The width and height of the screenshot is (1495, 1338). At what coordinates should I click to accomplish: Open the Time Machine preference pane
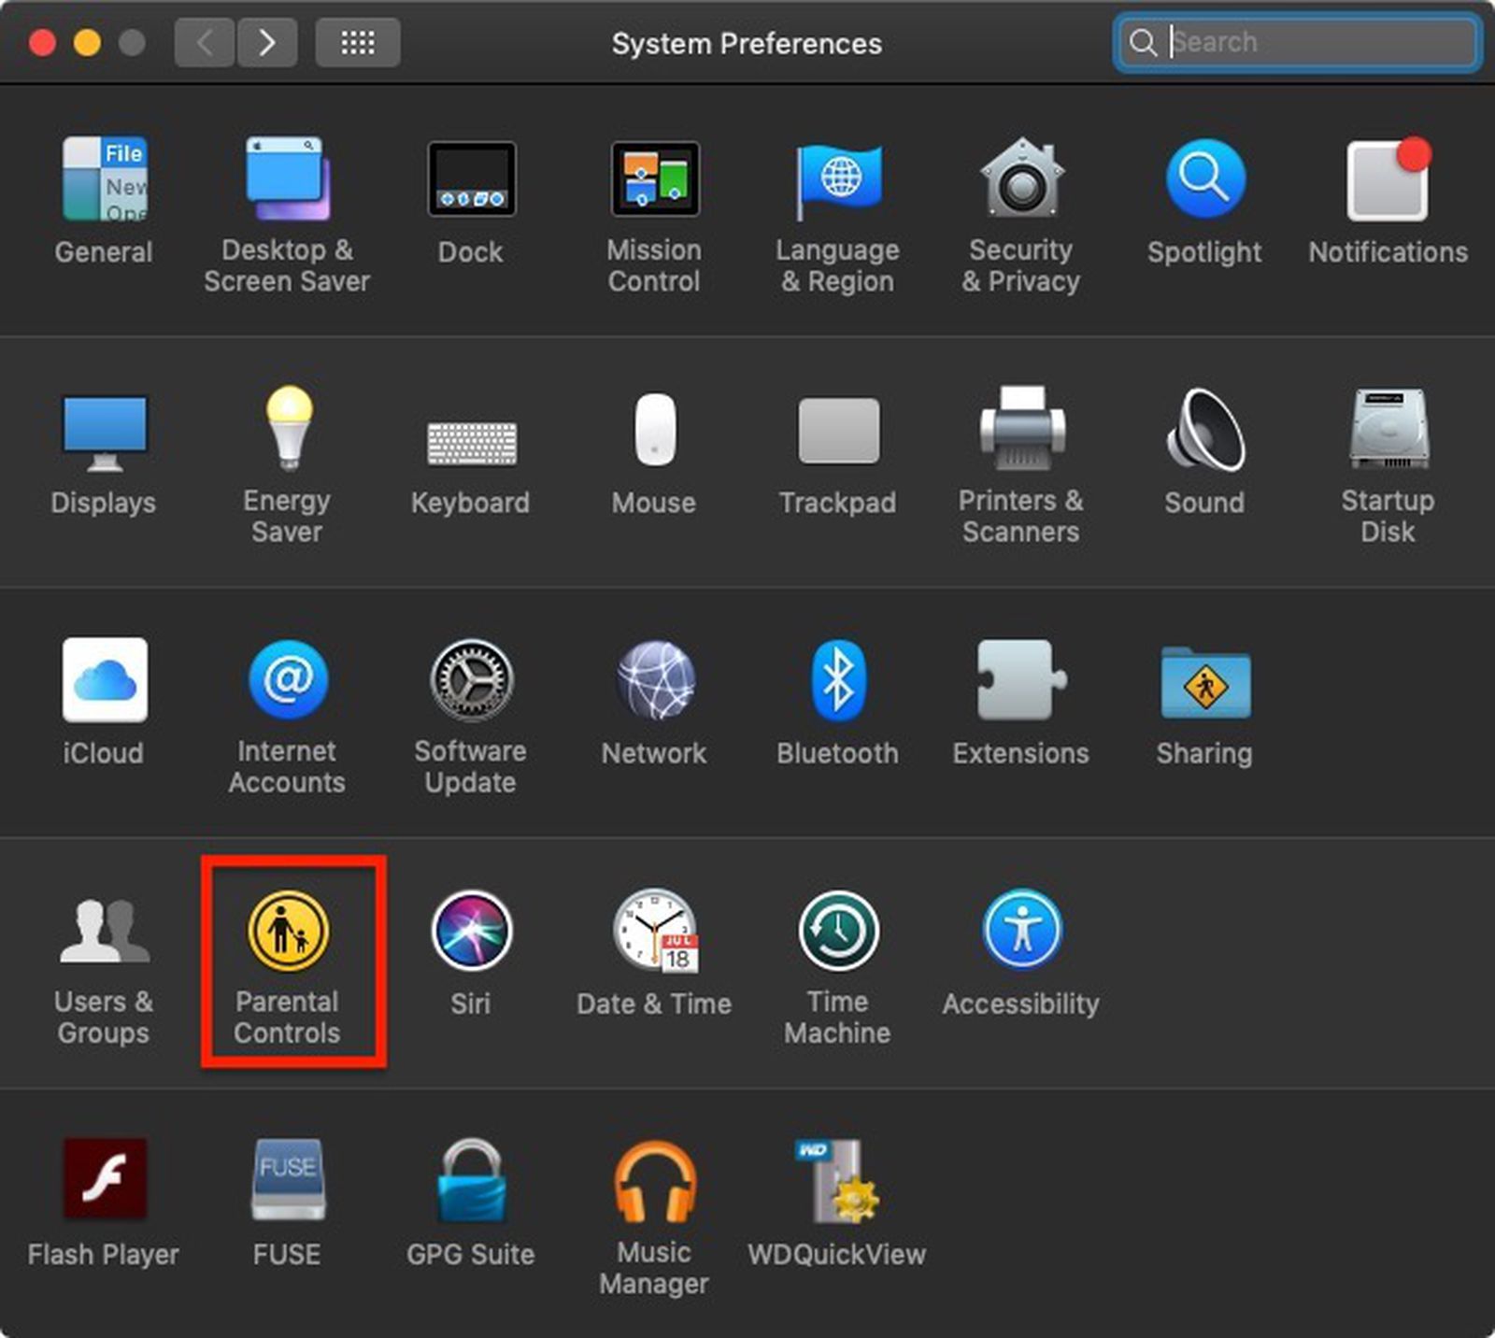[x=836, y=932]
